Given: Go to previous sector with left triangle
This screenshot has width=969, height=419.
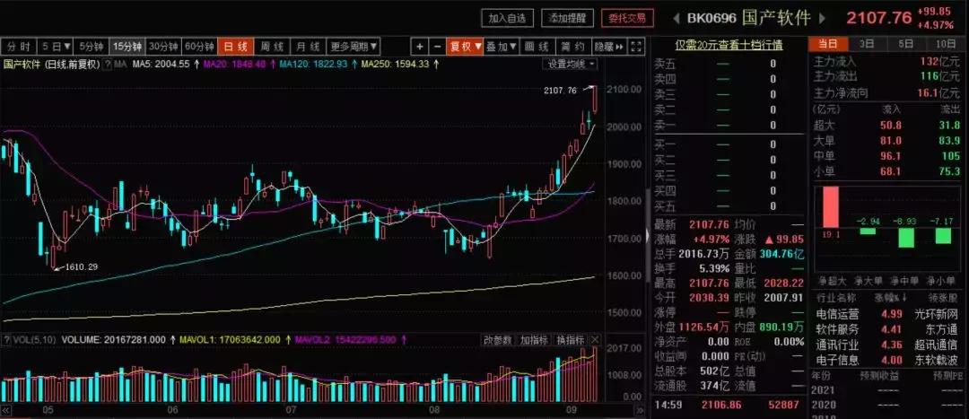Looking at the screenshot, I should click(x=677, y=18).
